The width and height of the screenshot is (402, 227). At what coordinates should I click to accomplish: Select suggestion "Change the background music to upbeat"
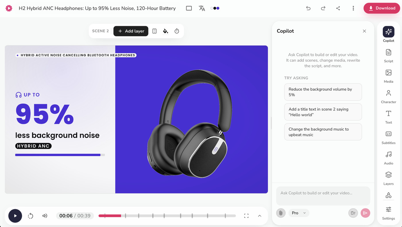pyautogui.click(x=323, y=132)
